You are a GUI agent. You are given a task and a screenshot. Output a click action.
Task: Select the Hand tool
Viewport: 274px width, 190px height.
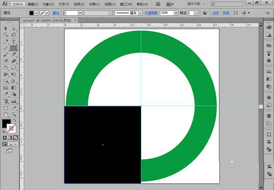(5, 115)
